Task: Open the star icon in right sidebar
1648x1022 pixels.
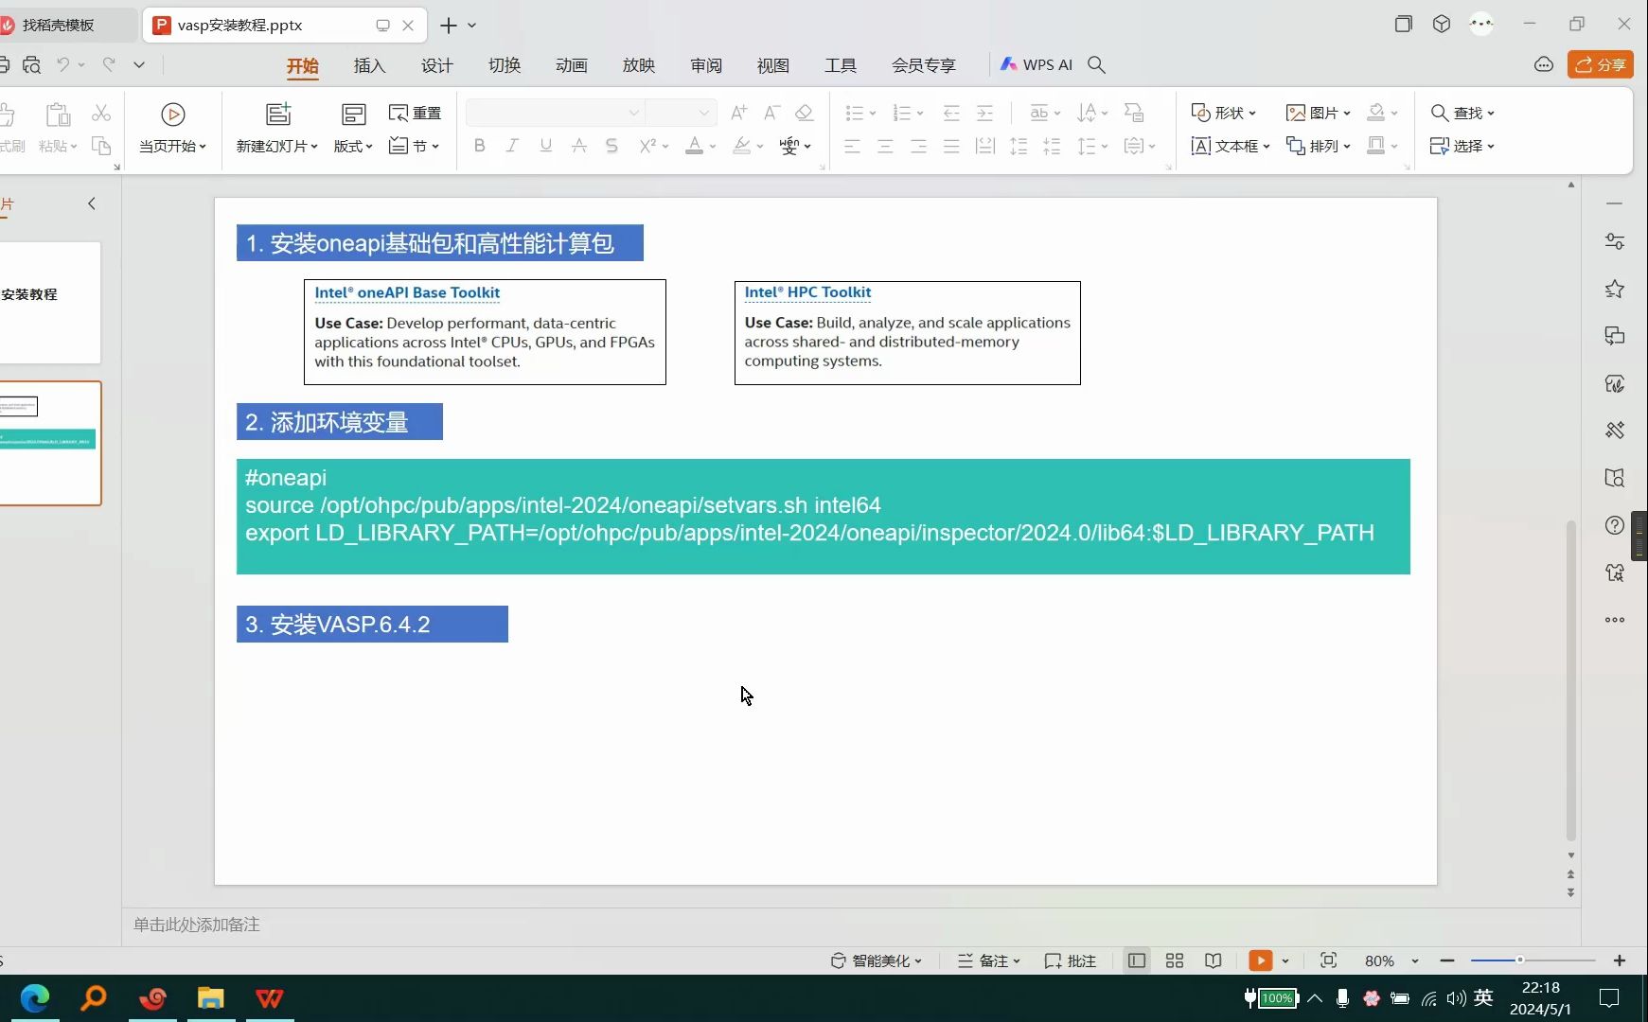Action: 1615,289
